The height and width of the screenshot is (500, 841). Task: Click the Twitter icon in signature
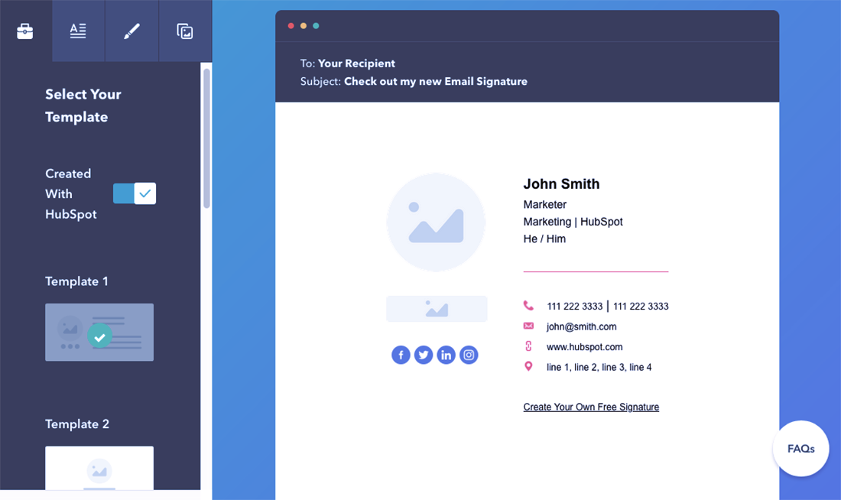pos(424,355)
